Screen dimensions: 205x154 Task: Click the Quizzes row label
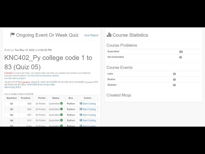pyautogui.click(x=112, y=85)
